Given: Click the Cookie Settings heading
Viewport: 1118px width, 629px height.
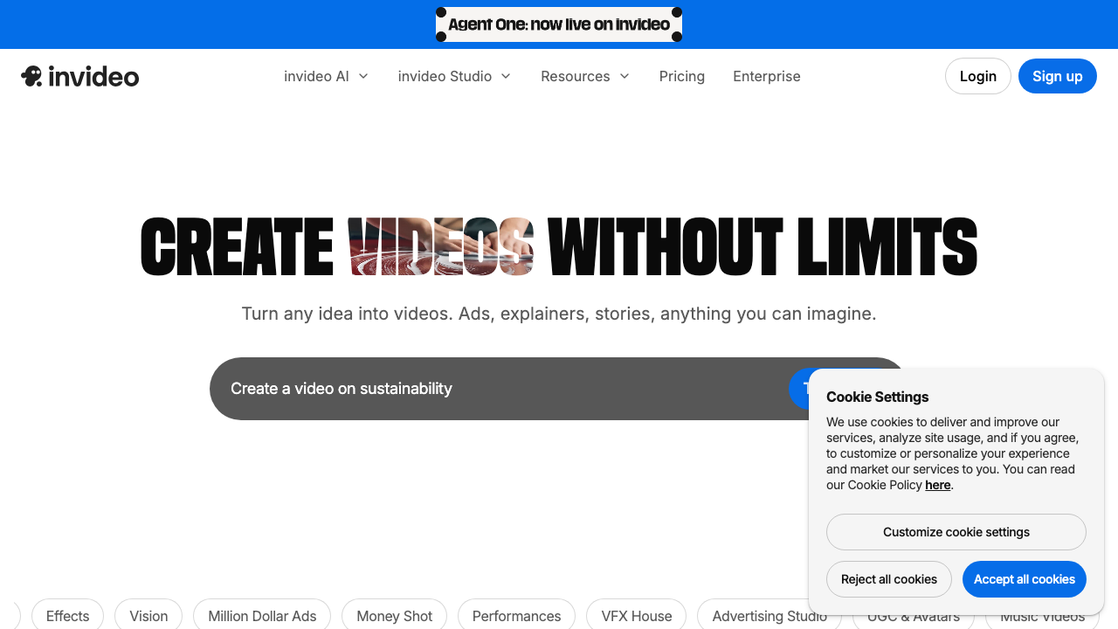Looking at the screenshot, I should (x=878, y=397).
